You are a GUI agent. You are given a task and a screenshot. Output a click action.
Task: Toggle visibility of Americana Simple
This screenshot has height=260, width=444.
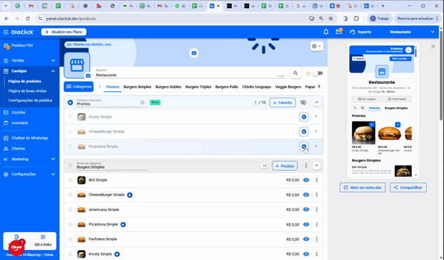tap(306, 210)
